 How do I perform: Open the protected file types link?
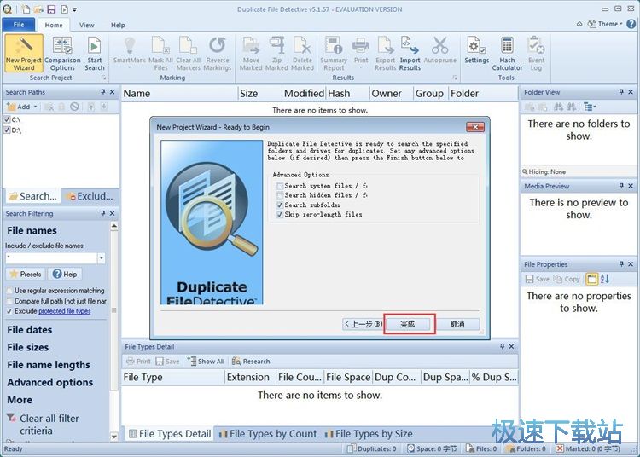pyautogui.click(x=65, y=311)
